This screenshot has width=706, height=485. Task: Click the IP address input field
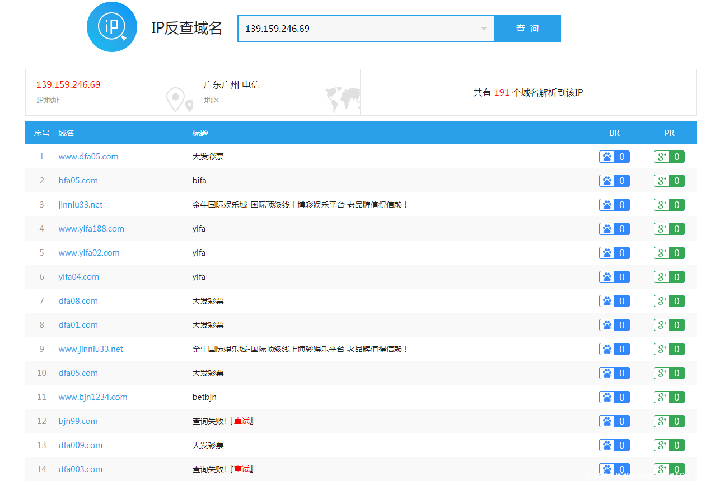point(366,29)
